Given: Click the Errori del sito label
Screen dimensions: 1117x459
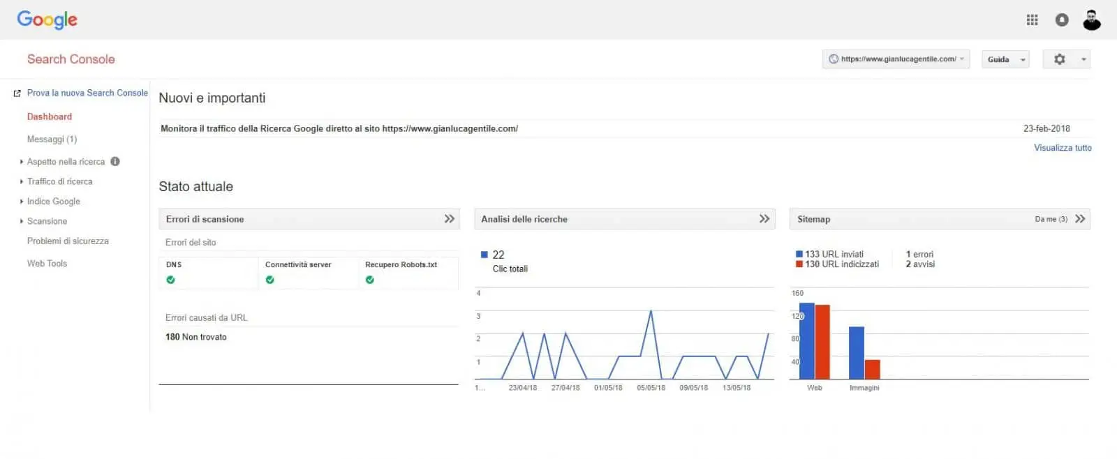Looking at the screenshot, I should click(x=191, y=243).
